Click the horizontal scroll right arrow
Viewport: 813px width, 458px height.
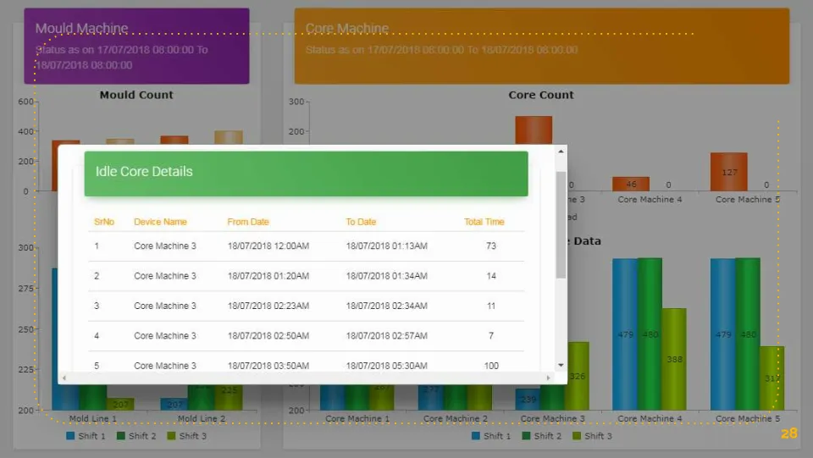click(x=548, y=378)
